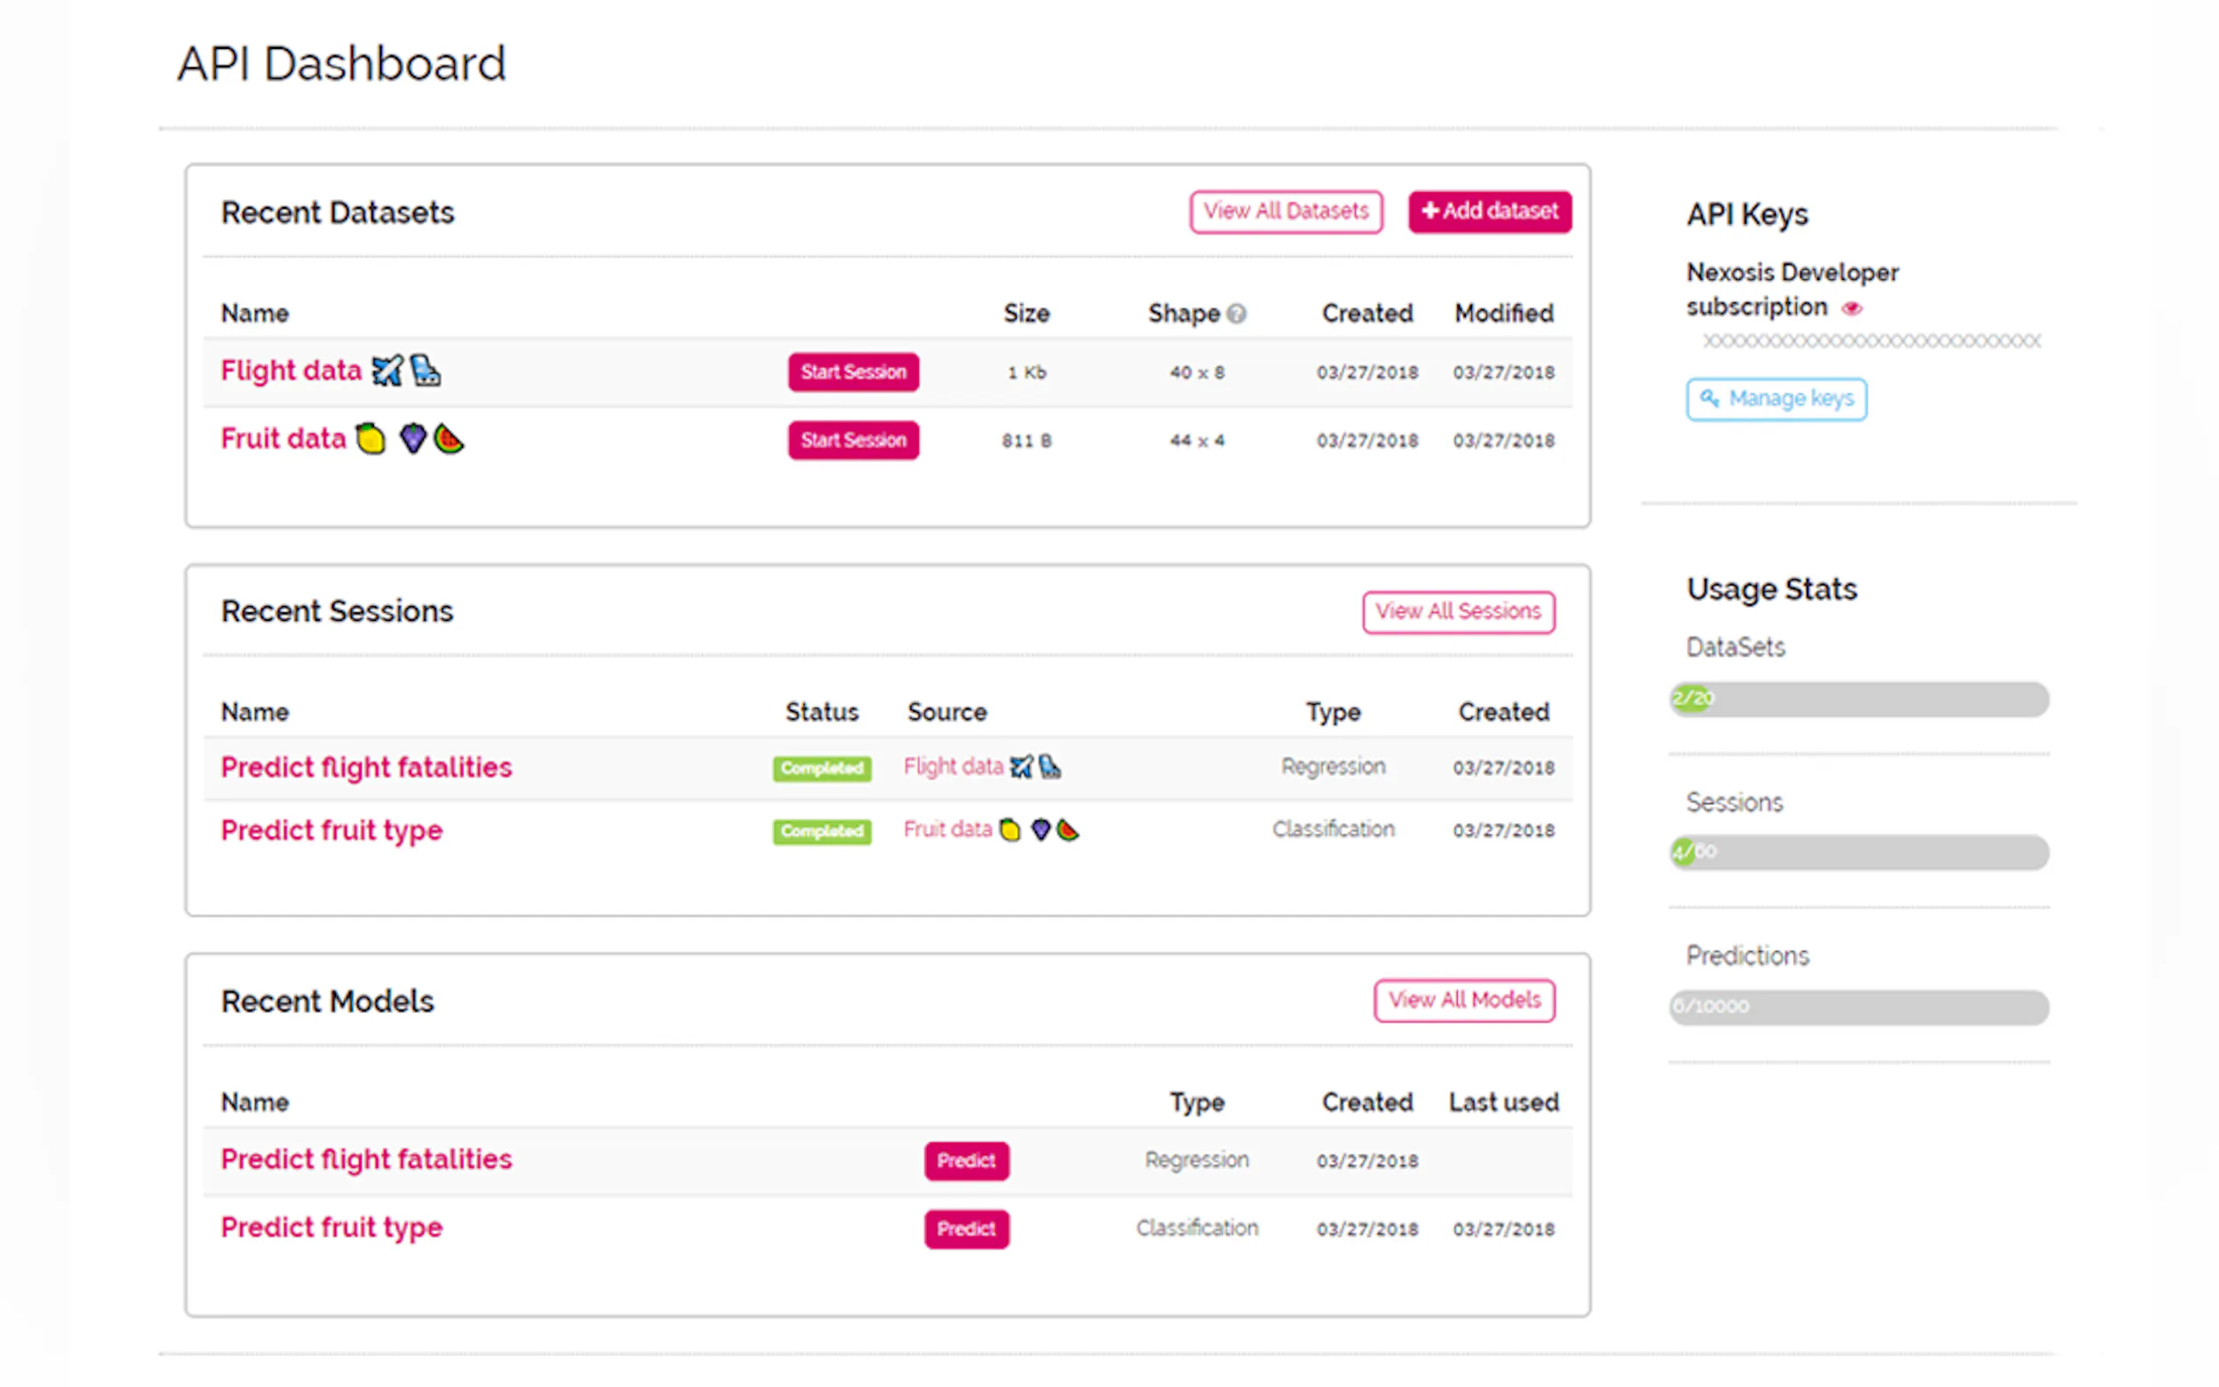
Task: Click grapes emoji in Fruit data dataset row
Action: 413,438
